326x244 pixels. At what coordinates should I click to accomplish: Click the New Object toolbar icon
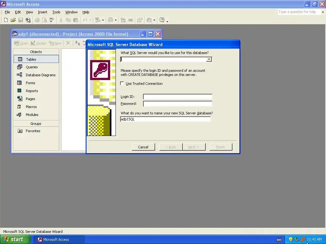(x=149, y=20)
